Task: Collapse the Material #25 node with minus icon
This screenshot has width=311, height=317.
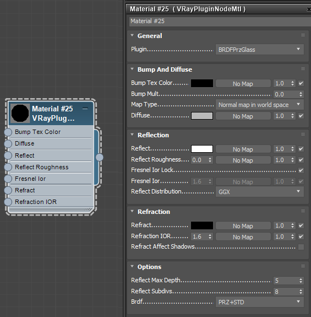Action: coord(85,109)
